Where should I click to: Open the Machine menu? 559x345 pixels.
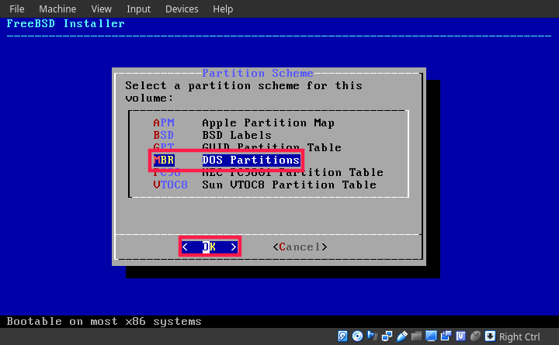(x=57, y=9)
